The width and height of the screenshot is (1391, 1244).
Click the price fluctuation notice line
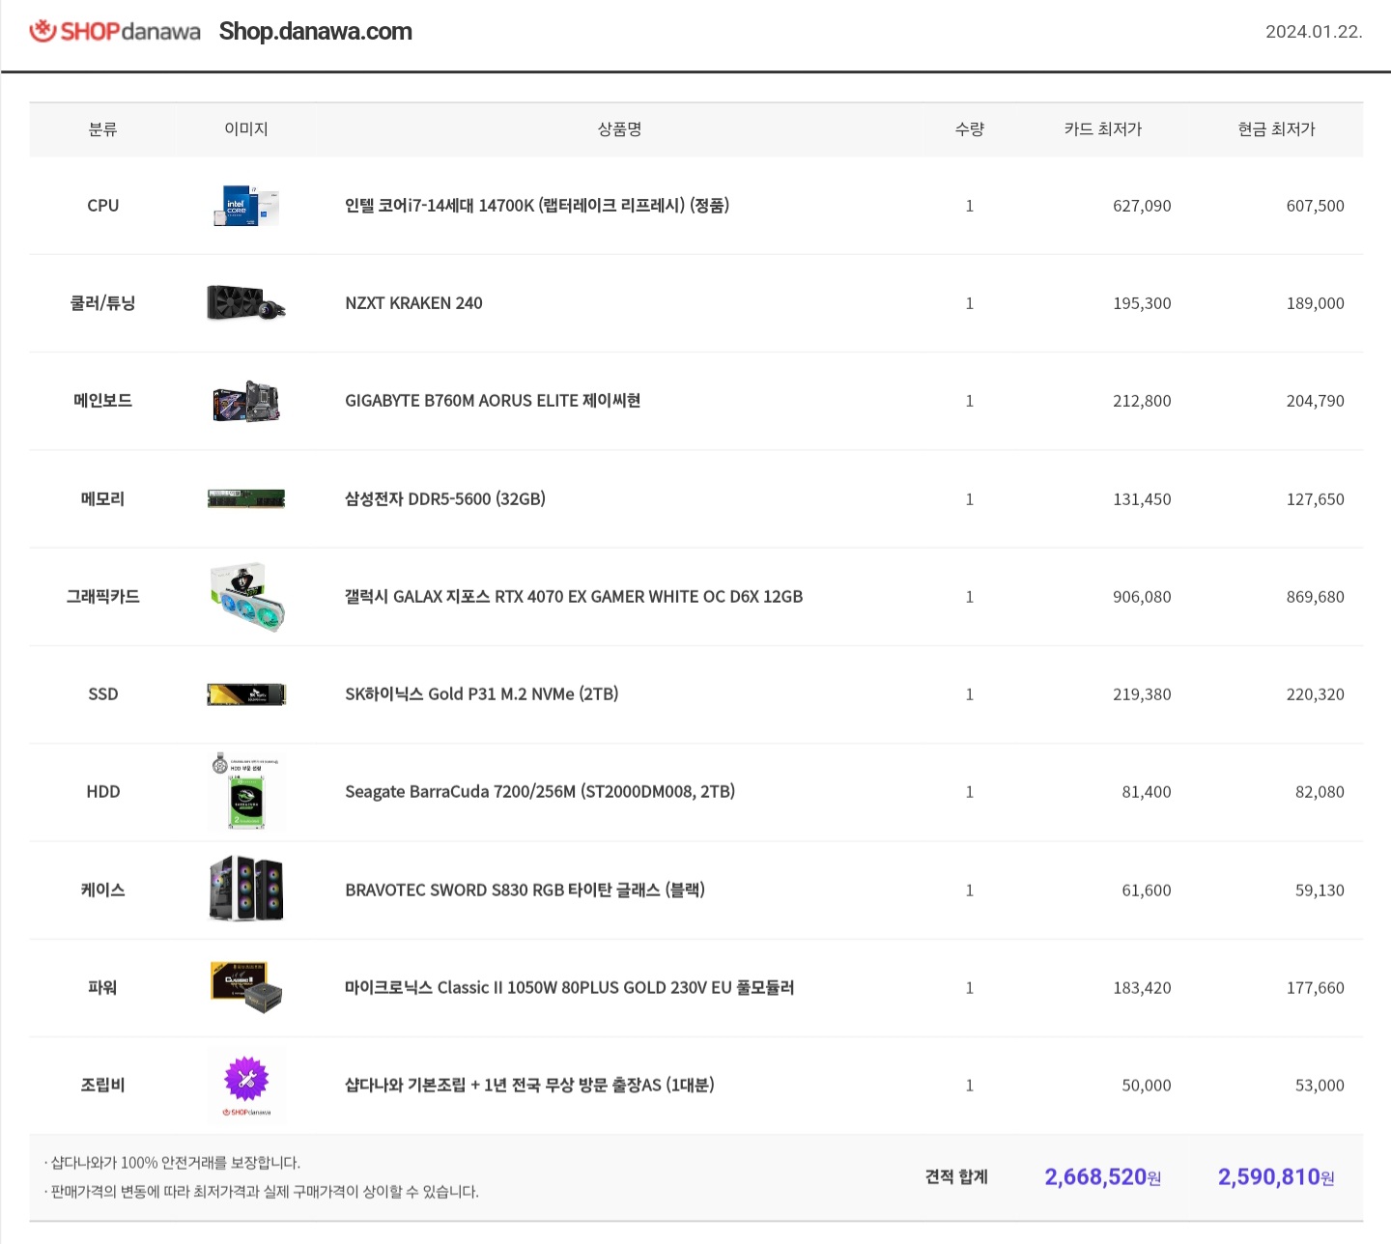coord(261,1192)
